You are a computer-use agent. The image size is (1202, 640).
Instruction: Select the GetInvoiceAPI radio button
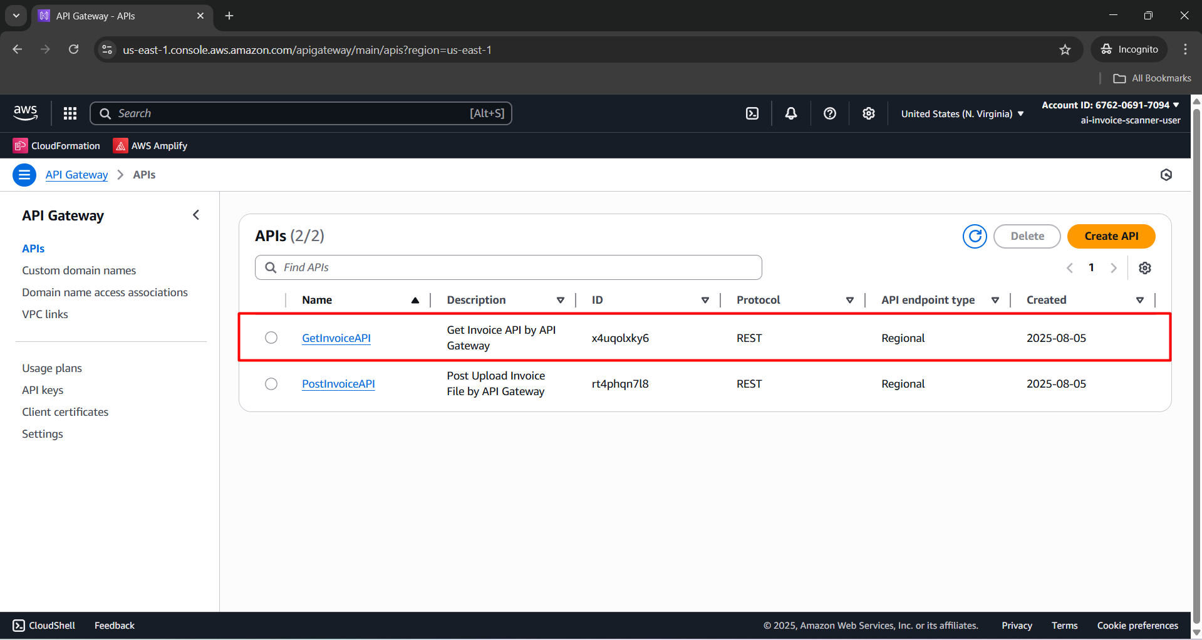[x=271, y=337]
